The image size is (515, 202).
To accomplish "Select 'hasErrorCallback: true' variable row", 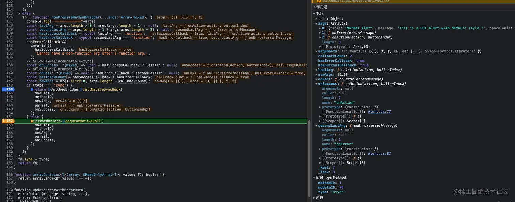I will pyautogui.click(x=341, y=61).
